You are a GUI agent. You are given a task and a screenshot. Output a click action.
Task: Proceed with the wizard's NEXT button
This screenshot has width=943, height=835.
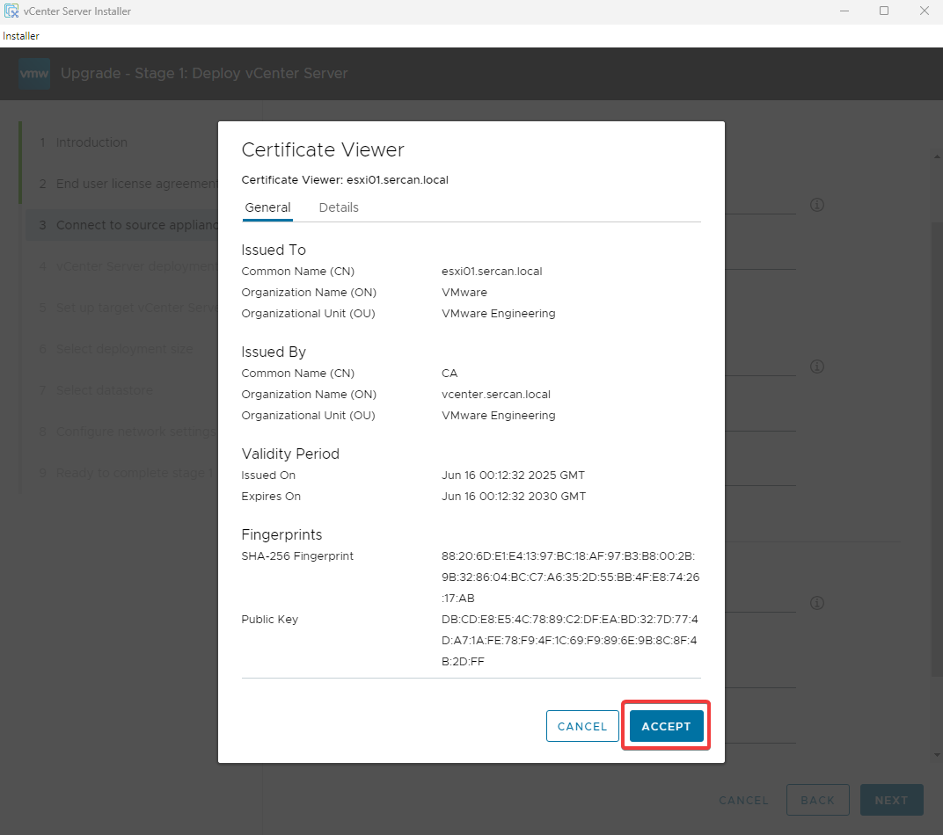click(x=891, y=800)
